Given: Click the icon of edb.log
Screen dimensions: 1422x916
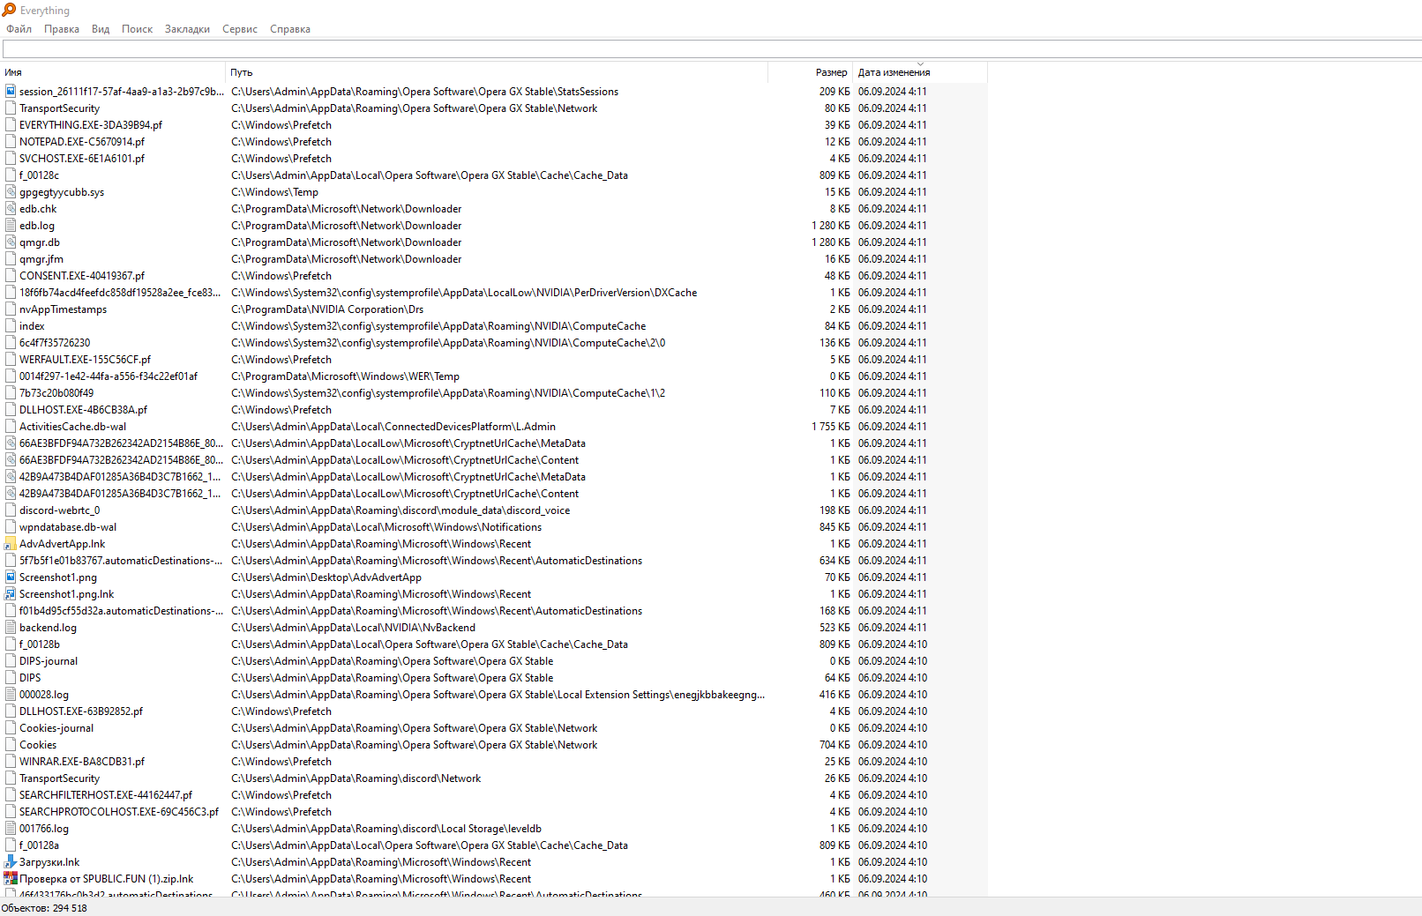Looking at the screenshot, I should click(x=11, y=225).
